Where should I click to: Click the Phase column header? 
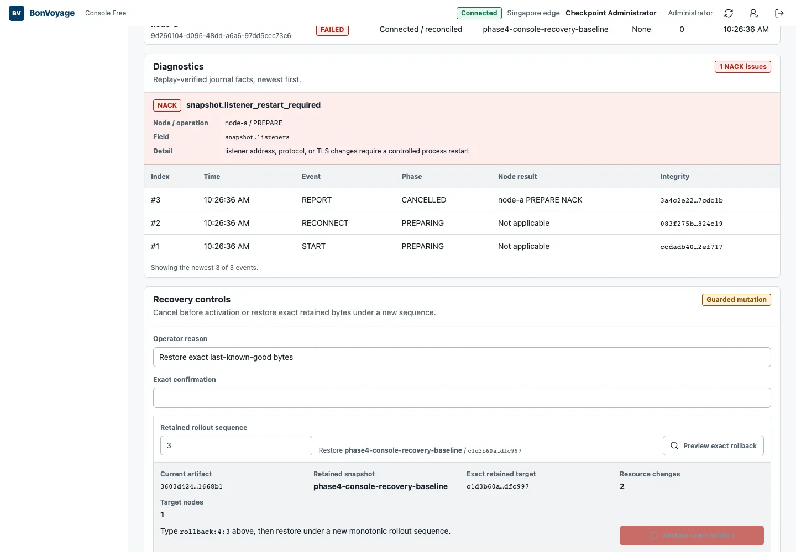point(412,177)
